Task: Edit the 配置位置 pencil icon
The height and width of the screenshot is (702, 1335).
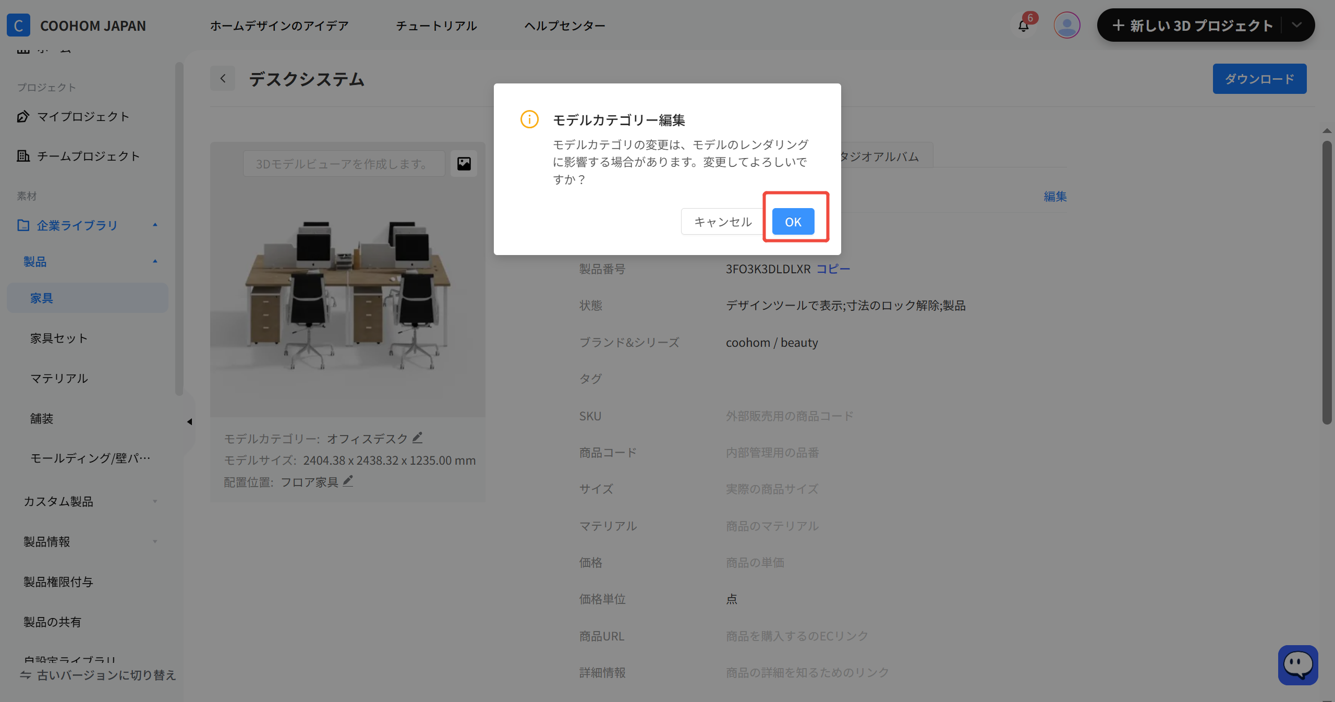Action: click(348, 481)
